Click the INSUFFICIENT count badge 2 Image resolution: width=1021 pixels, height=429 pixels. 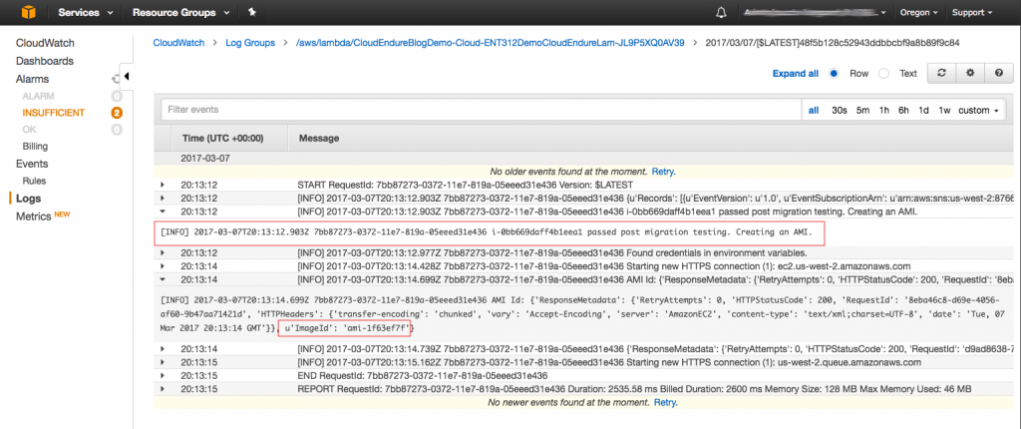(117, 113)
